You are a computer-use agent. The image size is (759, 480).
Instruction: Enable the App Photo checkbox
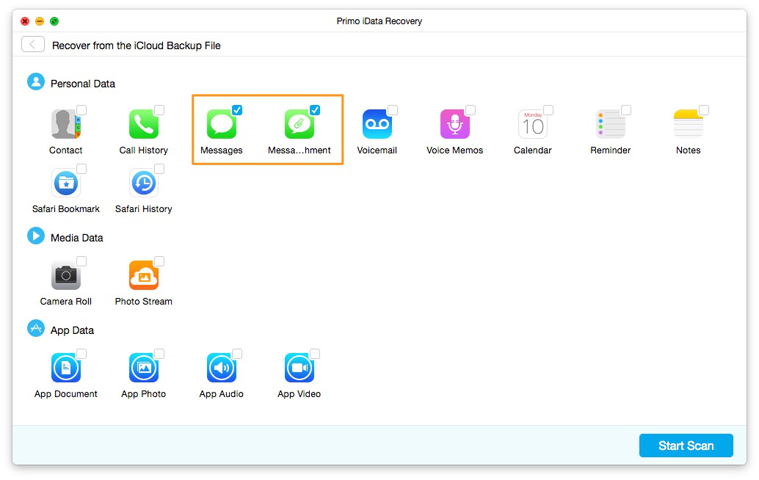(159, 354)
